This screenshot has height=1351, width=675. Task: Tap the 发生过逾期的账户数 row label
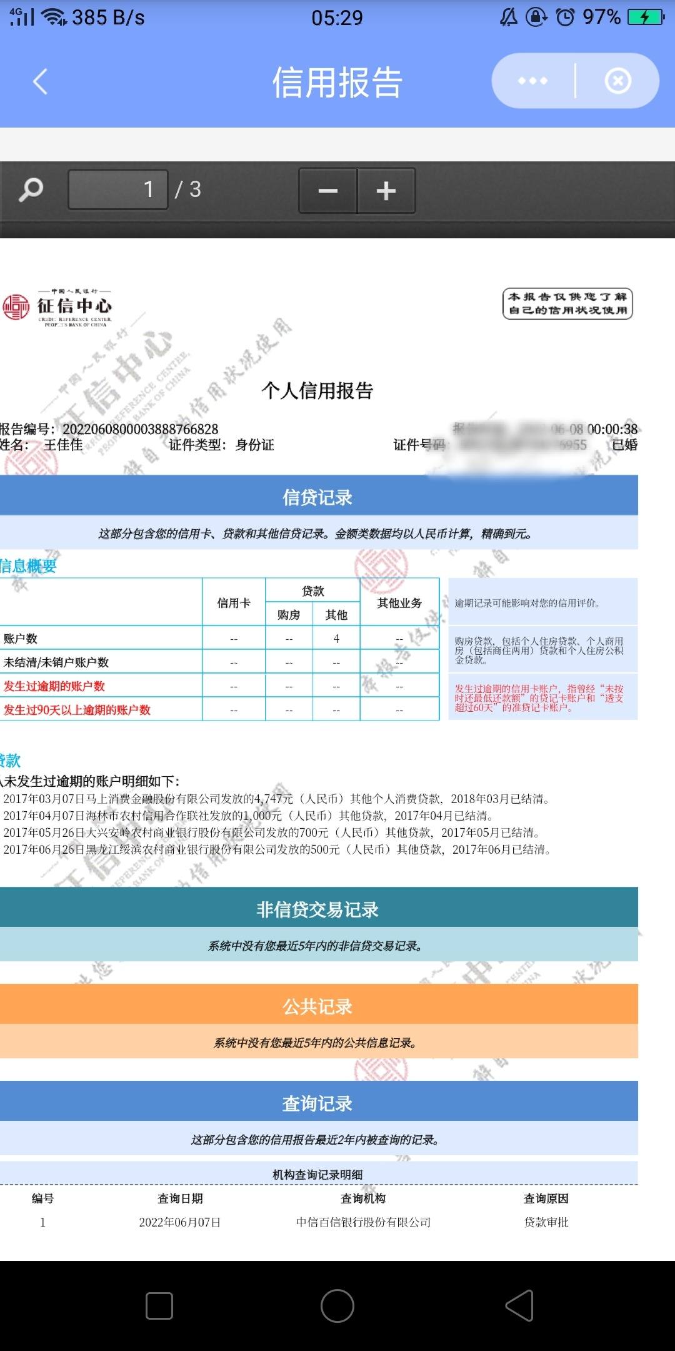pyautogui.click(x=54, y=686)
